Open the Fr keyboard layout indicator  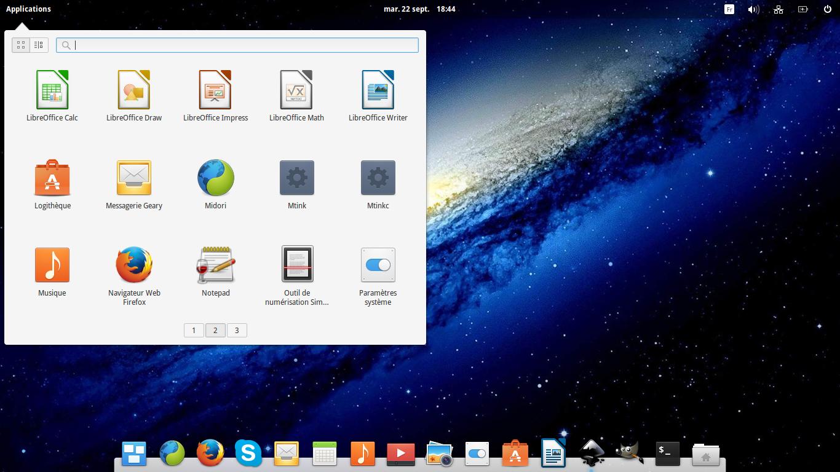click(729, 9)
